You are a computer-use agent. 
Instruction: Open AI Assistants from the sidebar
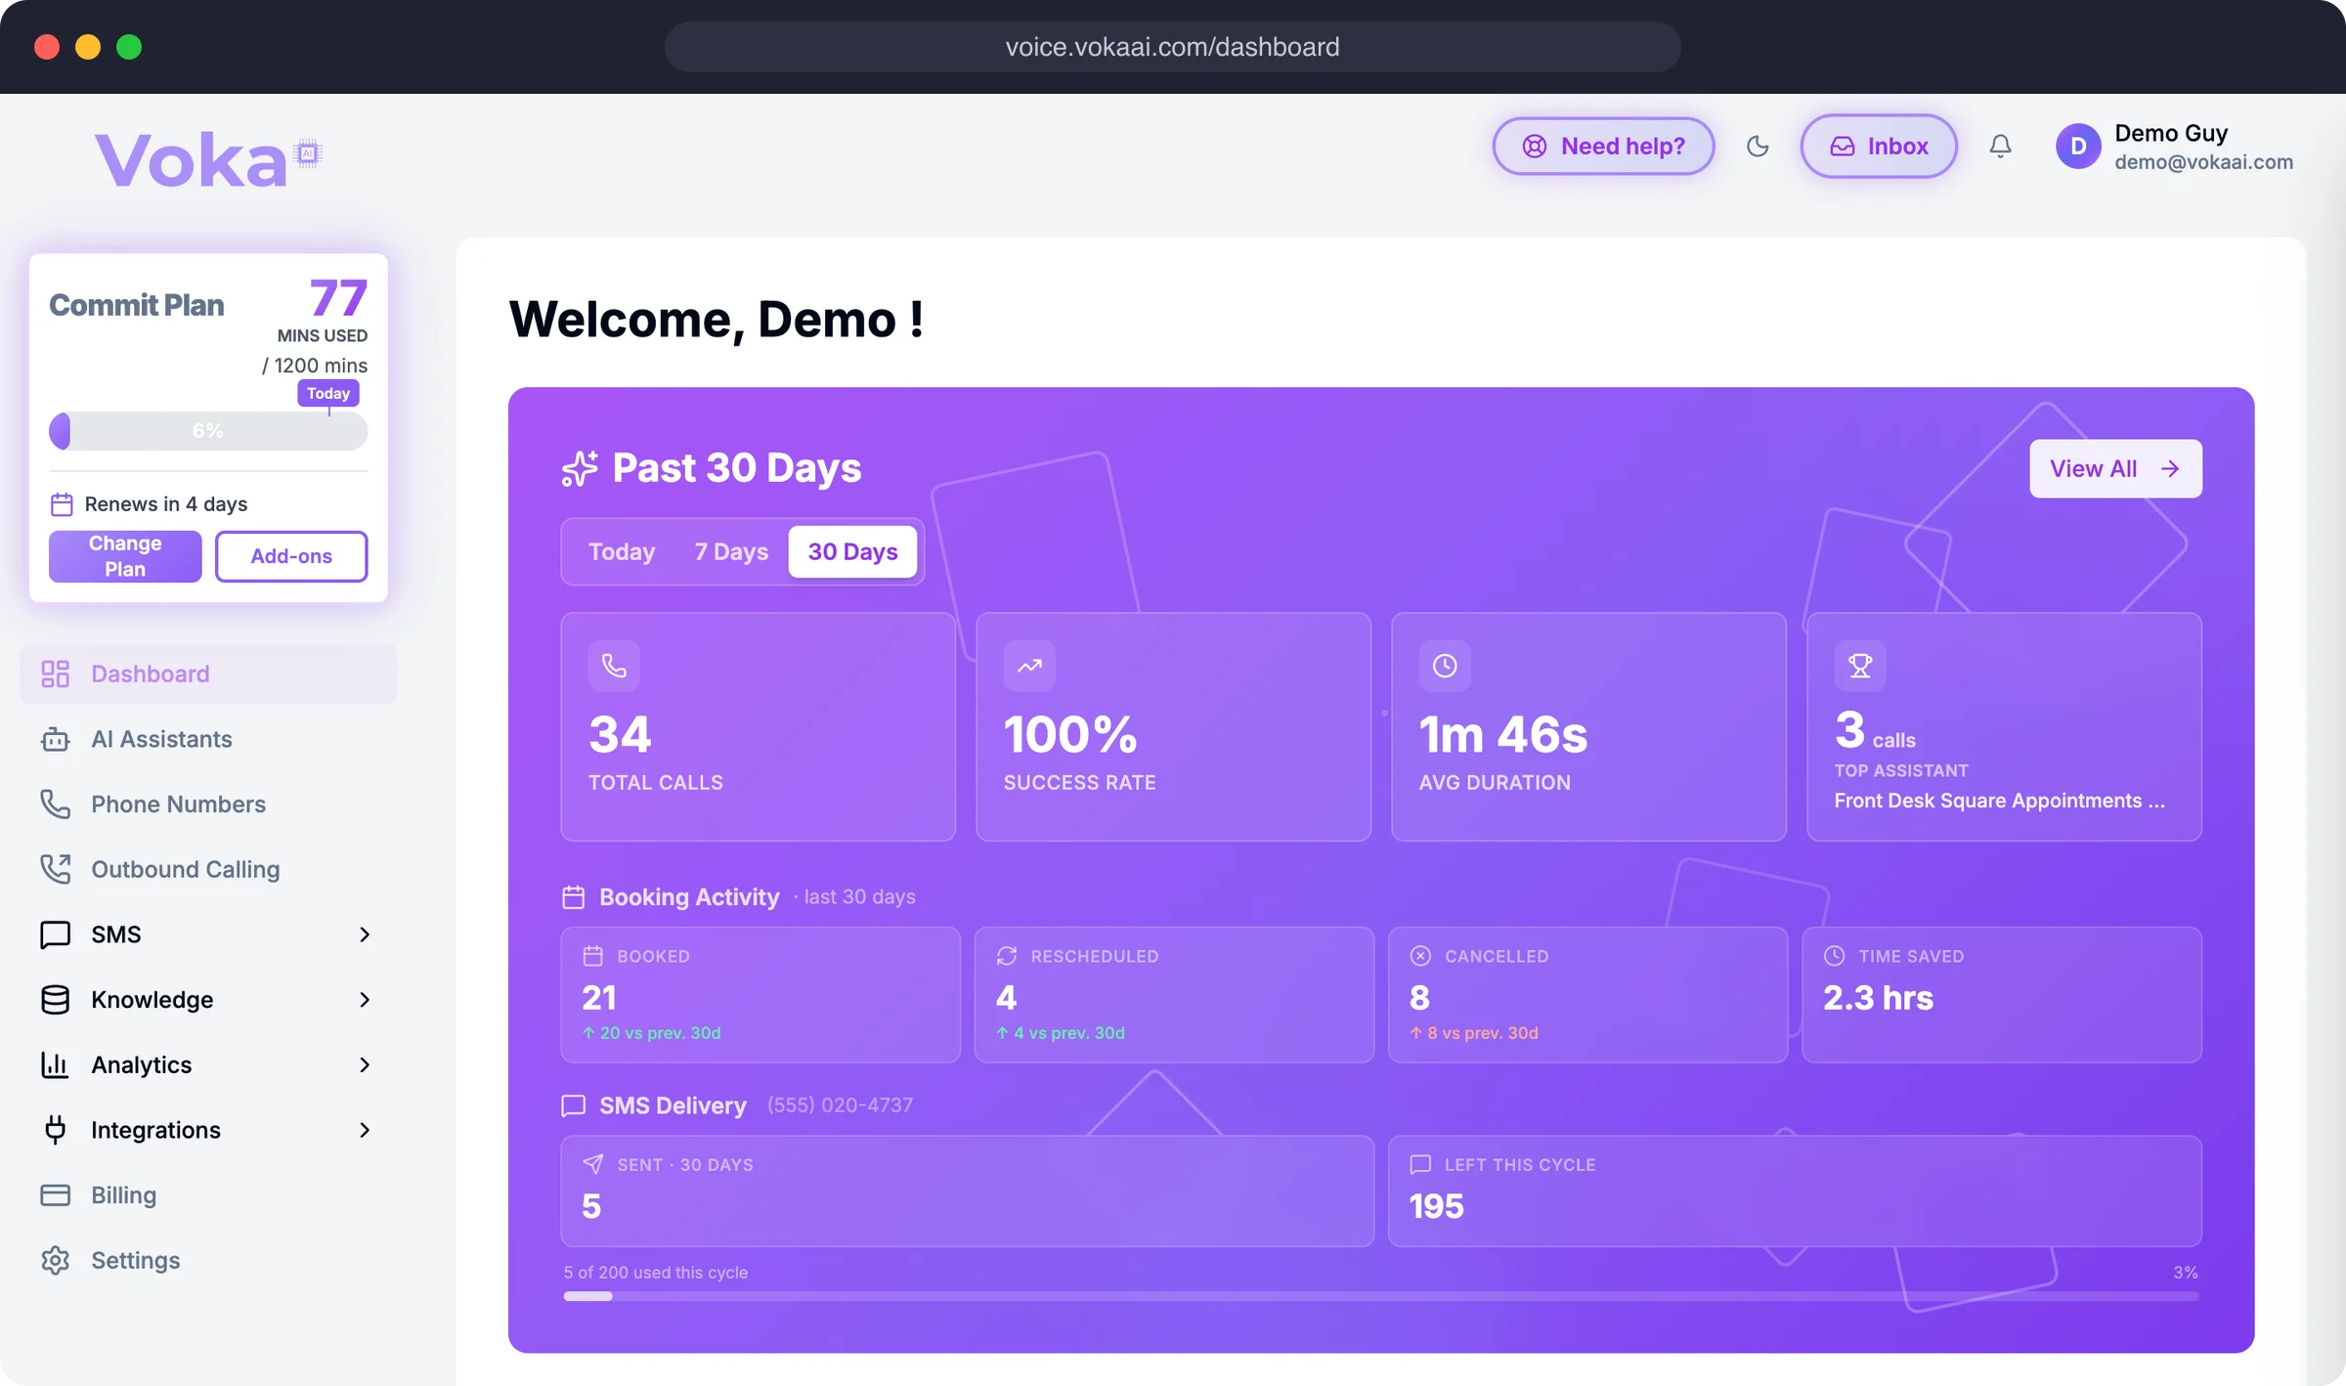(208, 739)
